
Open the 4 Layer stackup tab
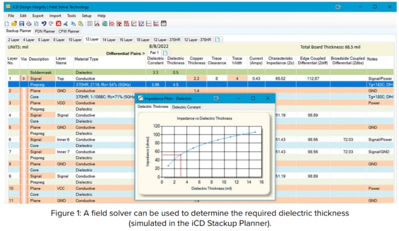coord(28,40)
